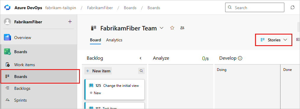Click inside the Search input field
This screenshot has height=109, width=300.
pos(255,8)
